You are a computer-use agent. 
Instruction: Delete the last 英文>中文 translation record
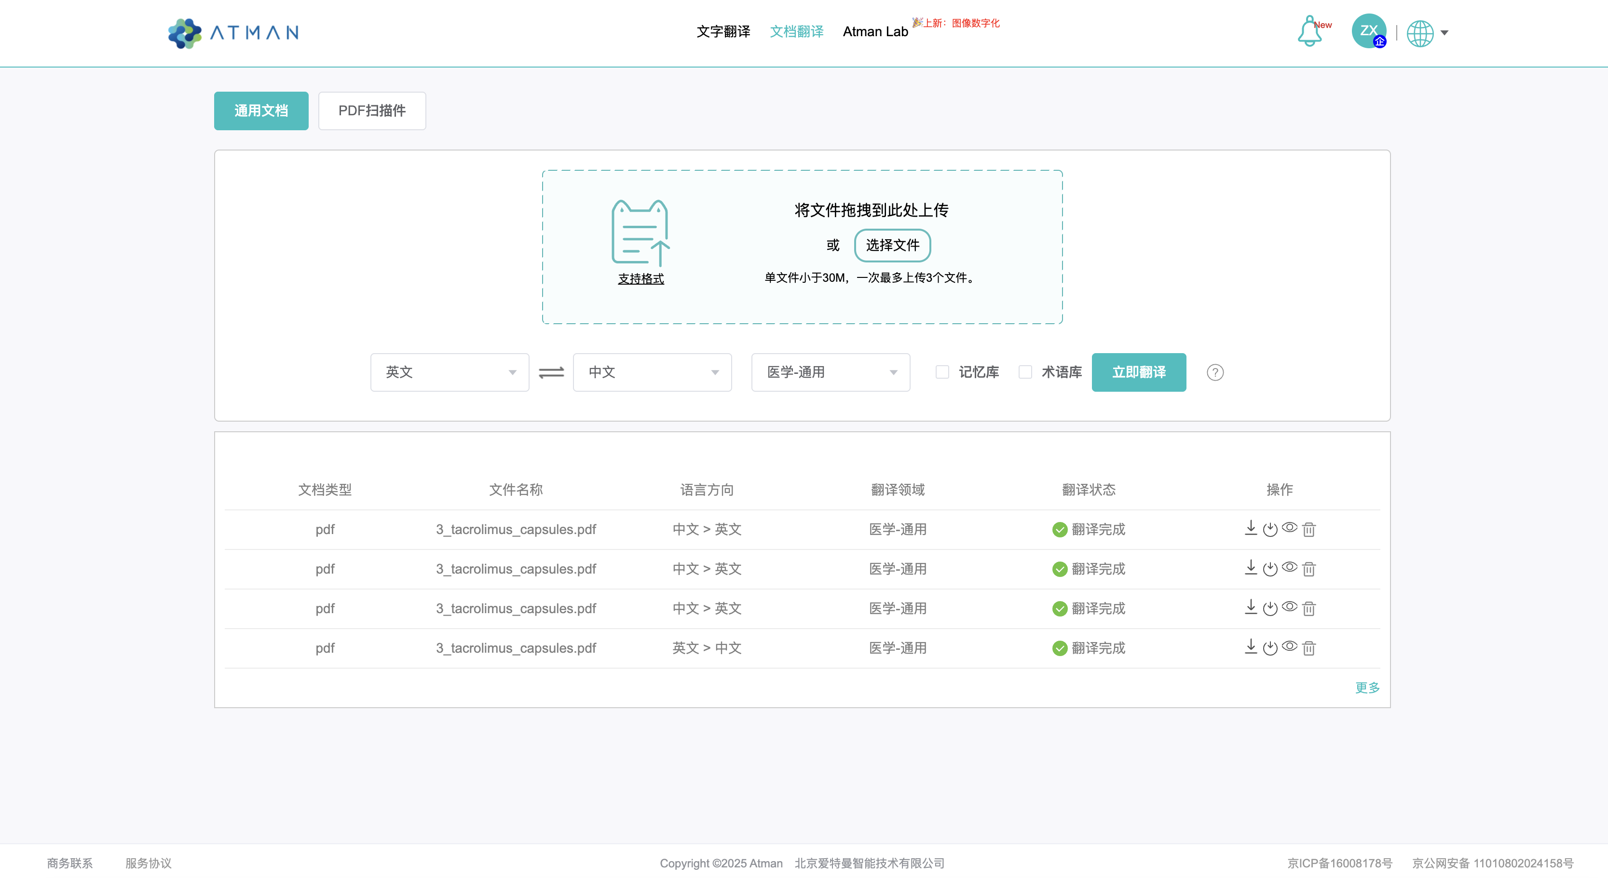[1309, 648]
